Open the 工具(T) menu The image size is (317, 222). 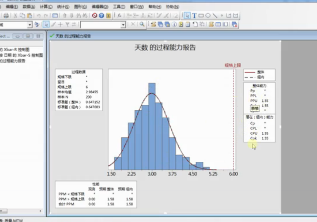click(119, 7)
